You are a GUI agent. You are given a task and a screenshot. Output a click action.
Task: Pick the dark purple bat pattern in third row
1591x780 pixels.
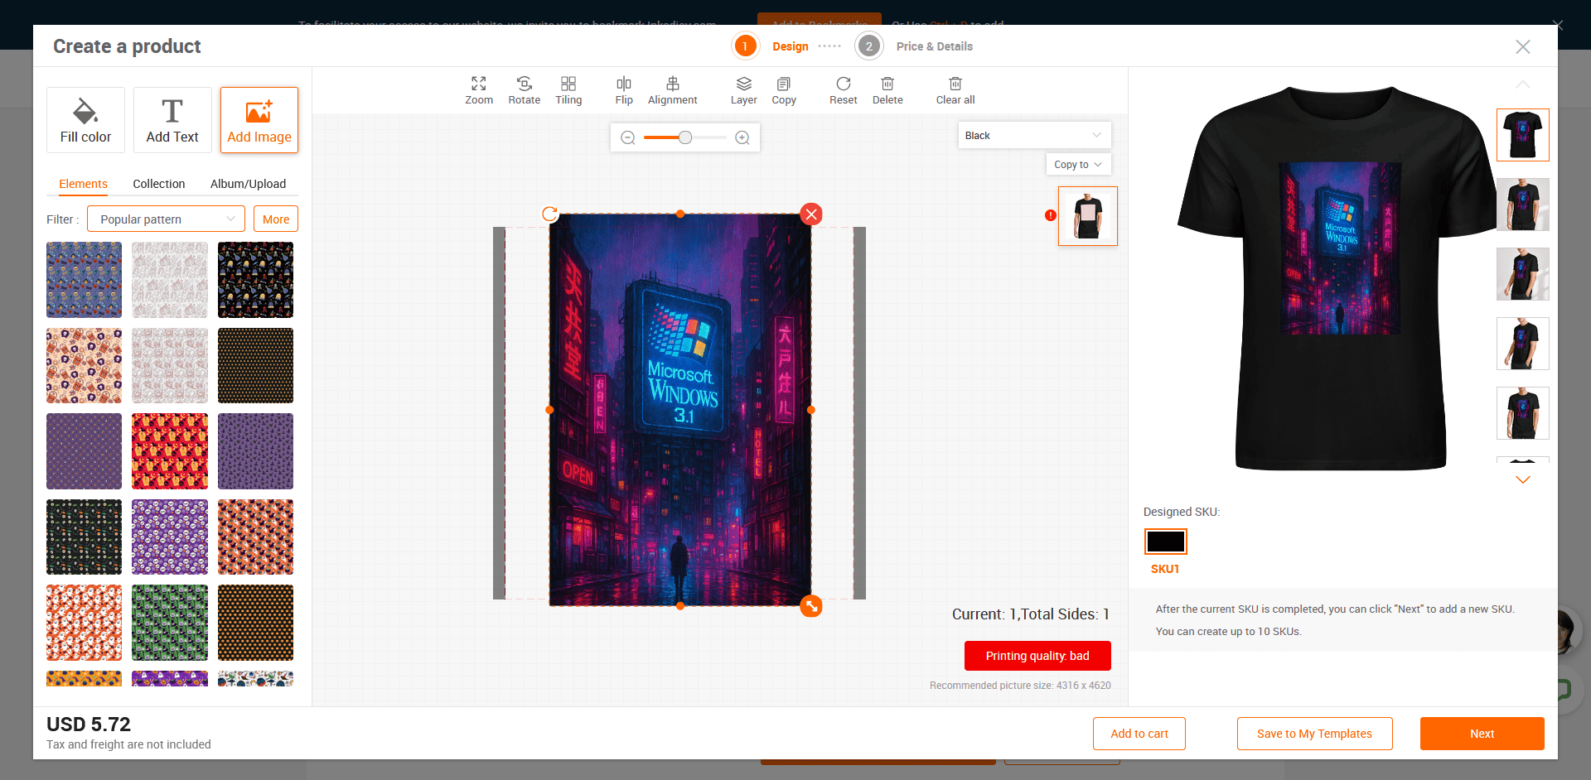click(255, 451)
